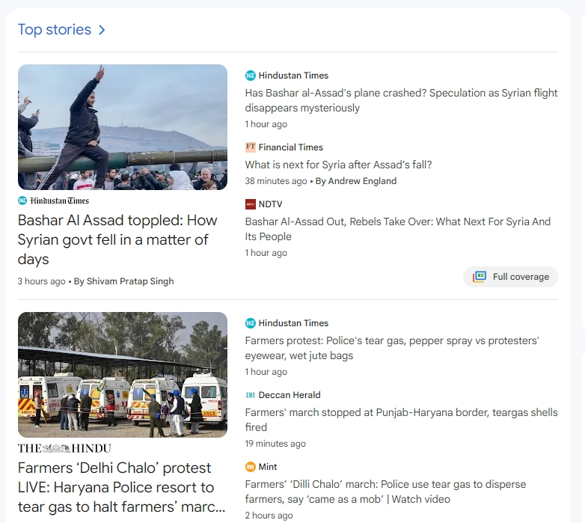Click Hindustan Times icon above farmers protest story
Viewport: 585px width, 523px height.
[251, 323]
